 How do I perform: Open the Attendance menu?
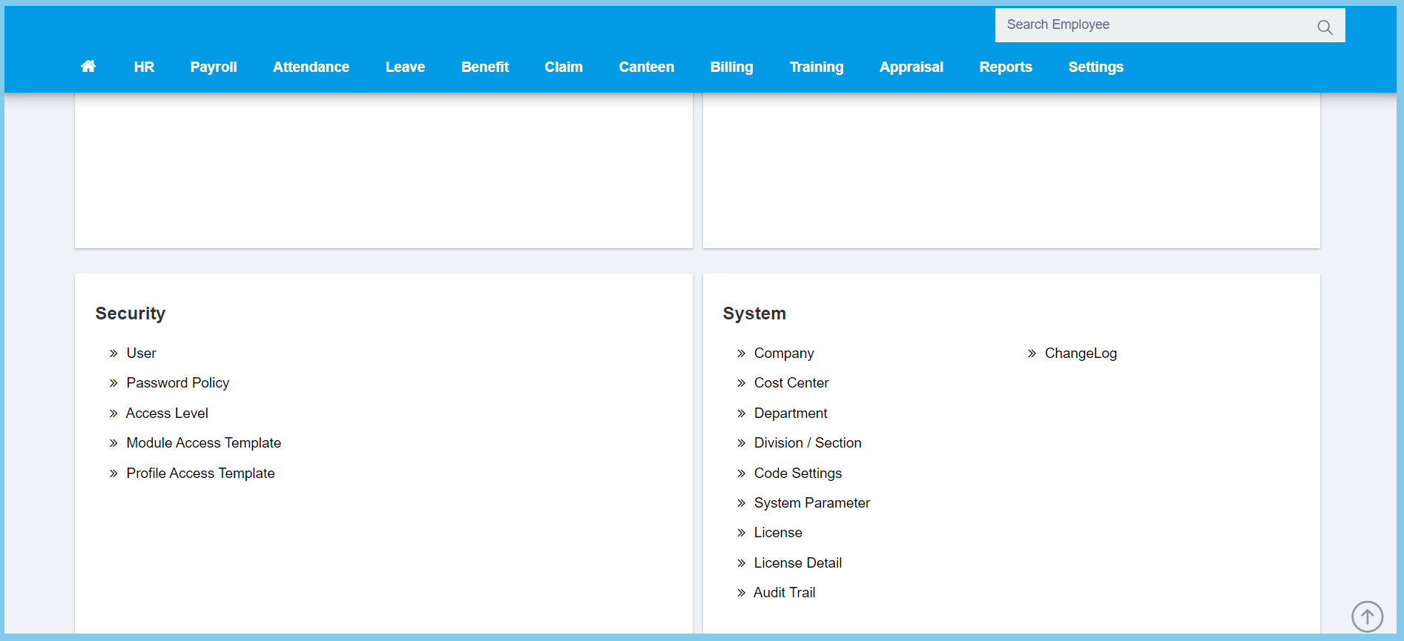(x=311, y=67)
